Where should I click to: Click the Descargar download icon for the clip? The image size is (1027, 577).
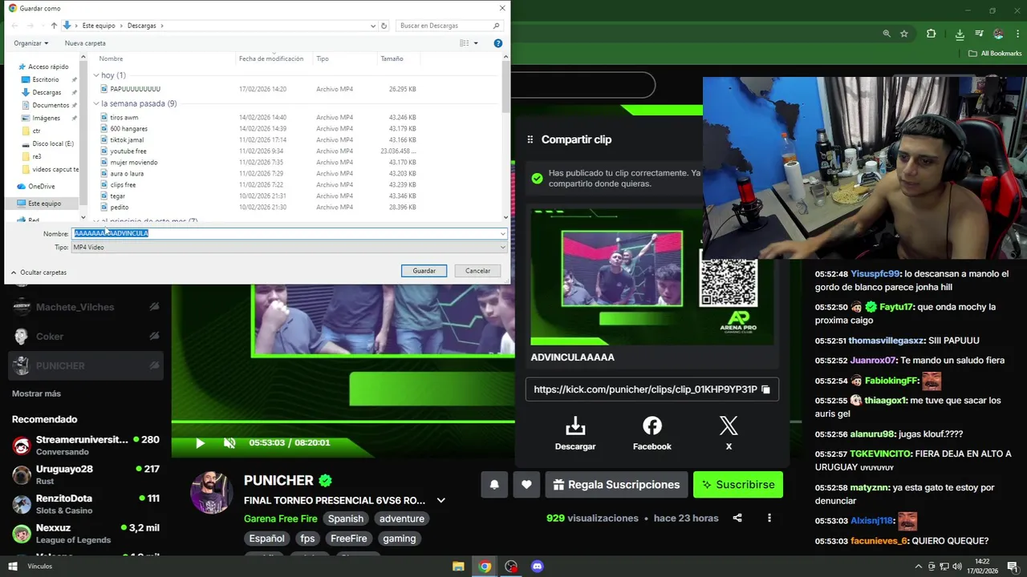(x=575, y=434)
